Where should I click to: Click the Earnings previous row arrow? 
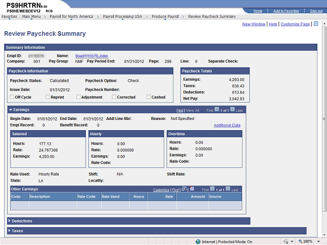pyautogui.click(x=217, y=109)
